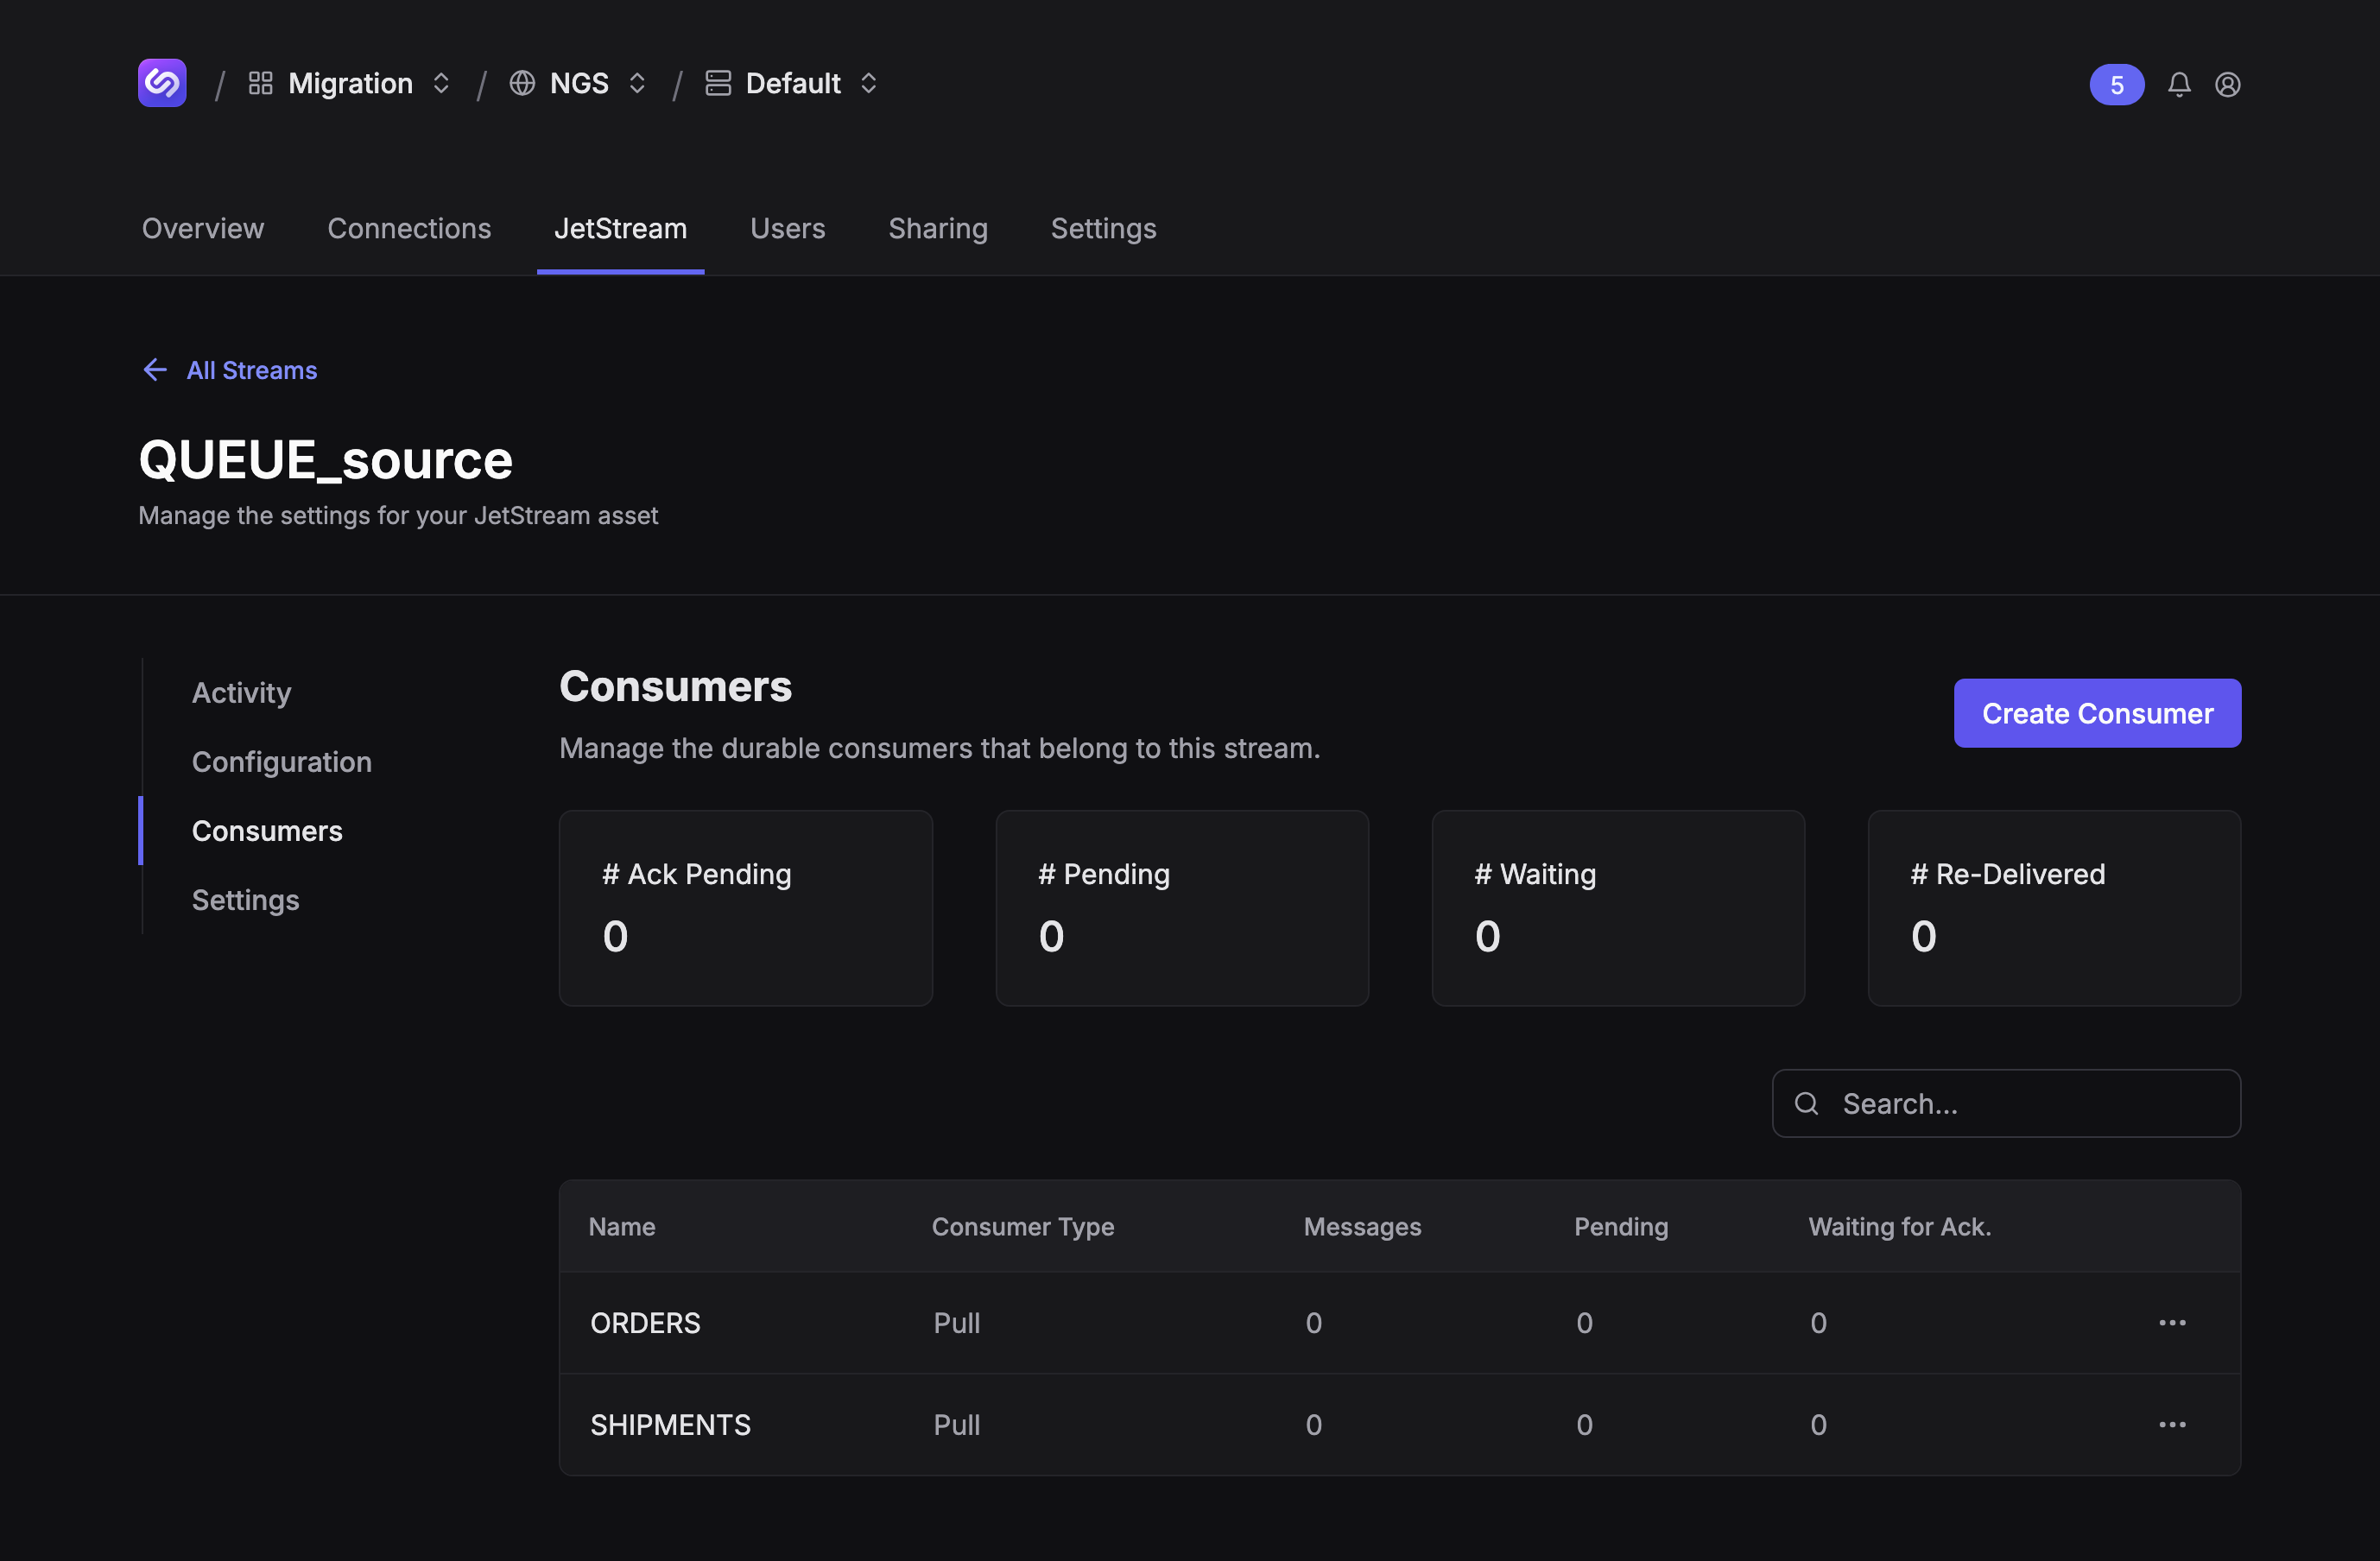Click the purple notification count badge

coord(2116,85)
